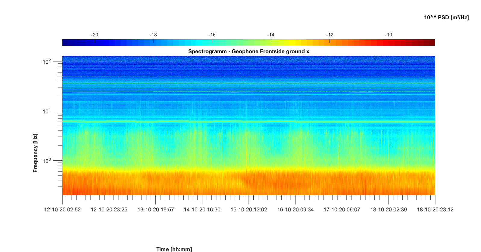481x252 pixels.
Task: Click the 18-10-20 23:12 time label
Action: [x=435, y=210]
